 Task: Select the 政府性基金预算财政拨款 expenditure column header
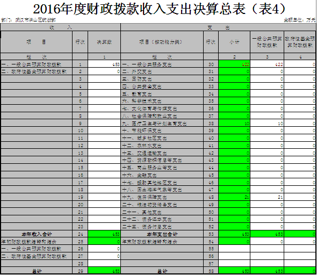[300, 42]
